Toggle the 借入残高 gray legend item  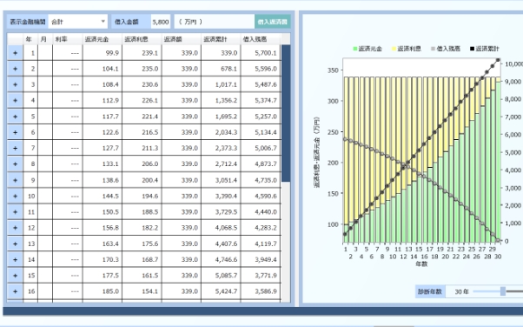tap(446, 49)
